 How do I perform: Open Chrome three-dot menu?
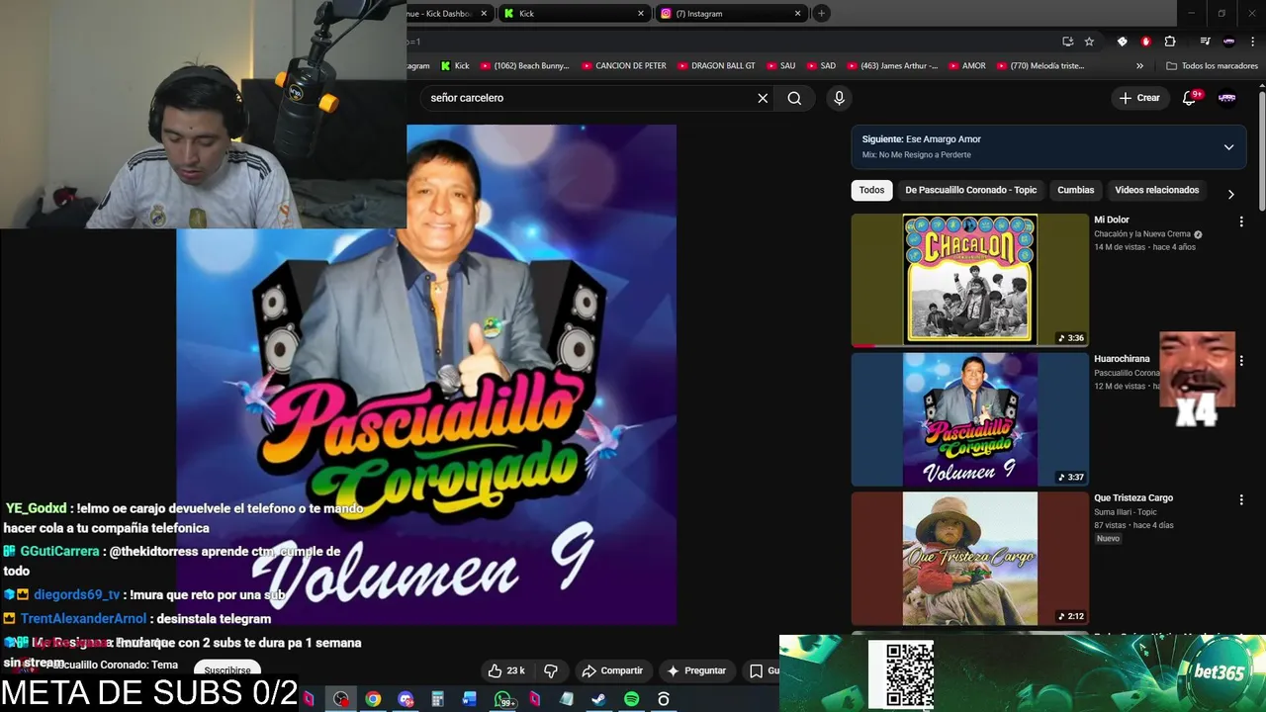[x=1253, y=42]
